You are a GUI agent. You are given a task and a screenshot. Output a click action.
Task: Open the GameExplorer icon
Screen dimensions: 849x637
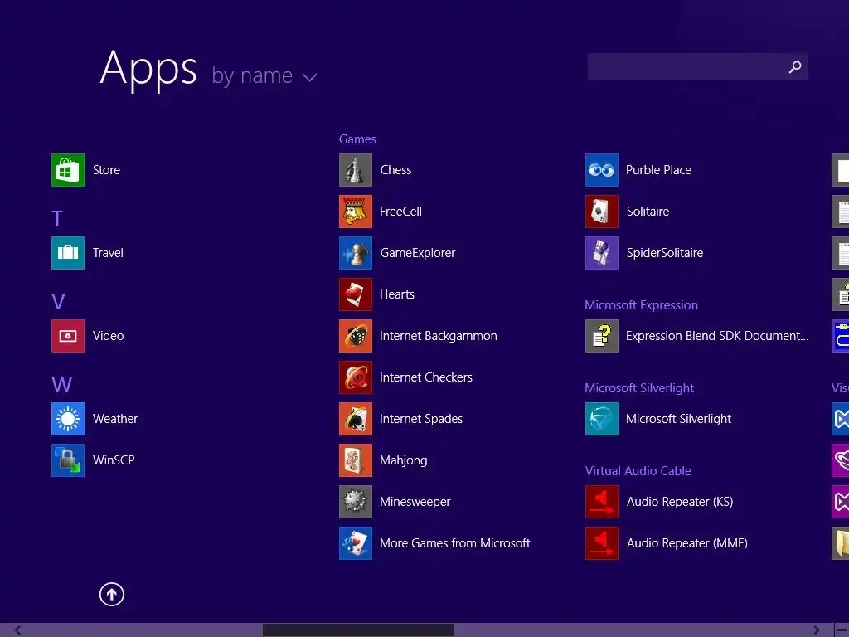[x=356, y=253]
